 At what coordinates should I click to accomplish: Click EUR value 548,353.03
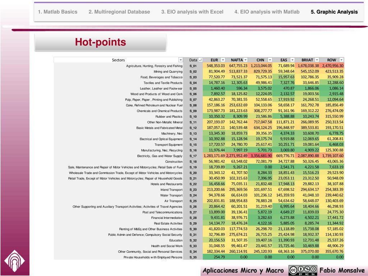click(x=216, y=66)
